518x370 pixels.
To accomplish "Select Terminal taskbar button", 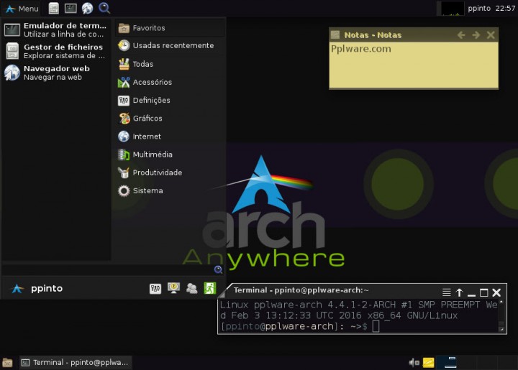I will pyautogui.click(x=76, y=362).
